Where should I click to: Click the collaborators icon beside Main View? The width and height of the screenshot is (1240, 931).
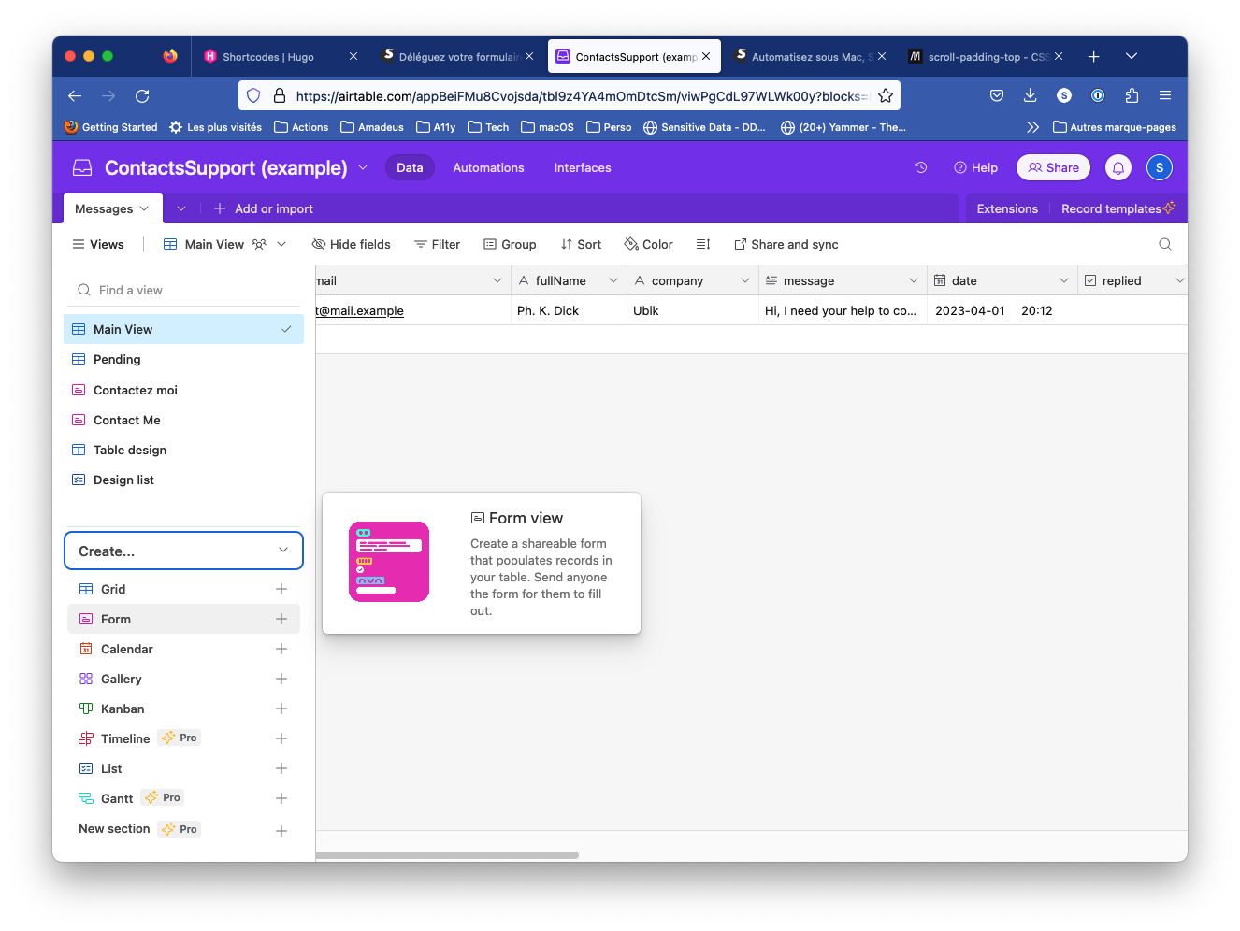pos(260,244)
